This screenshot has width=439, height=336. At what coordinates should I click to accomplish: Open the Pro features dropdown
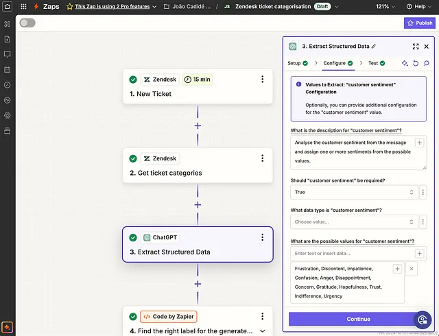[154, 6]
